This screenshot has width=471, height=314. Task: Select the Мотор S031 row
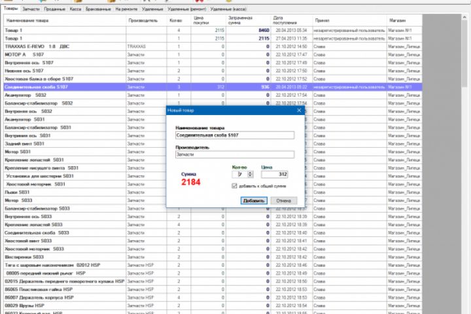pyautogui.click(x=85, y=152)
